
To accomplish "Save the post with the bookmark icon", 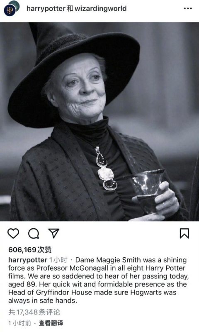I will pyautogui.click(x=184, y=233).
